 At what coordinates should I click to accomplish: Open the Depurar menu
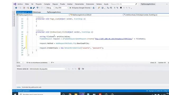(55, 4)
